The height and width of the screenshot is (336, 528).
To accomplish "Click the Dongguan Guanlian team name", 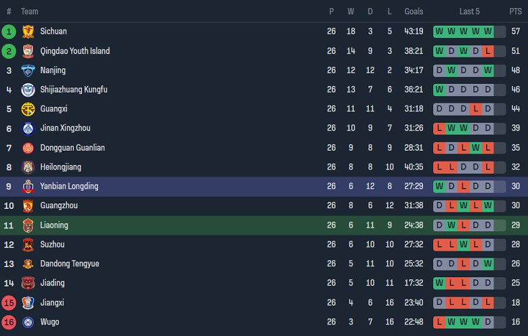I will (x=72, y=148).
